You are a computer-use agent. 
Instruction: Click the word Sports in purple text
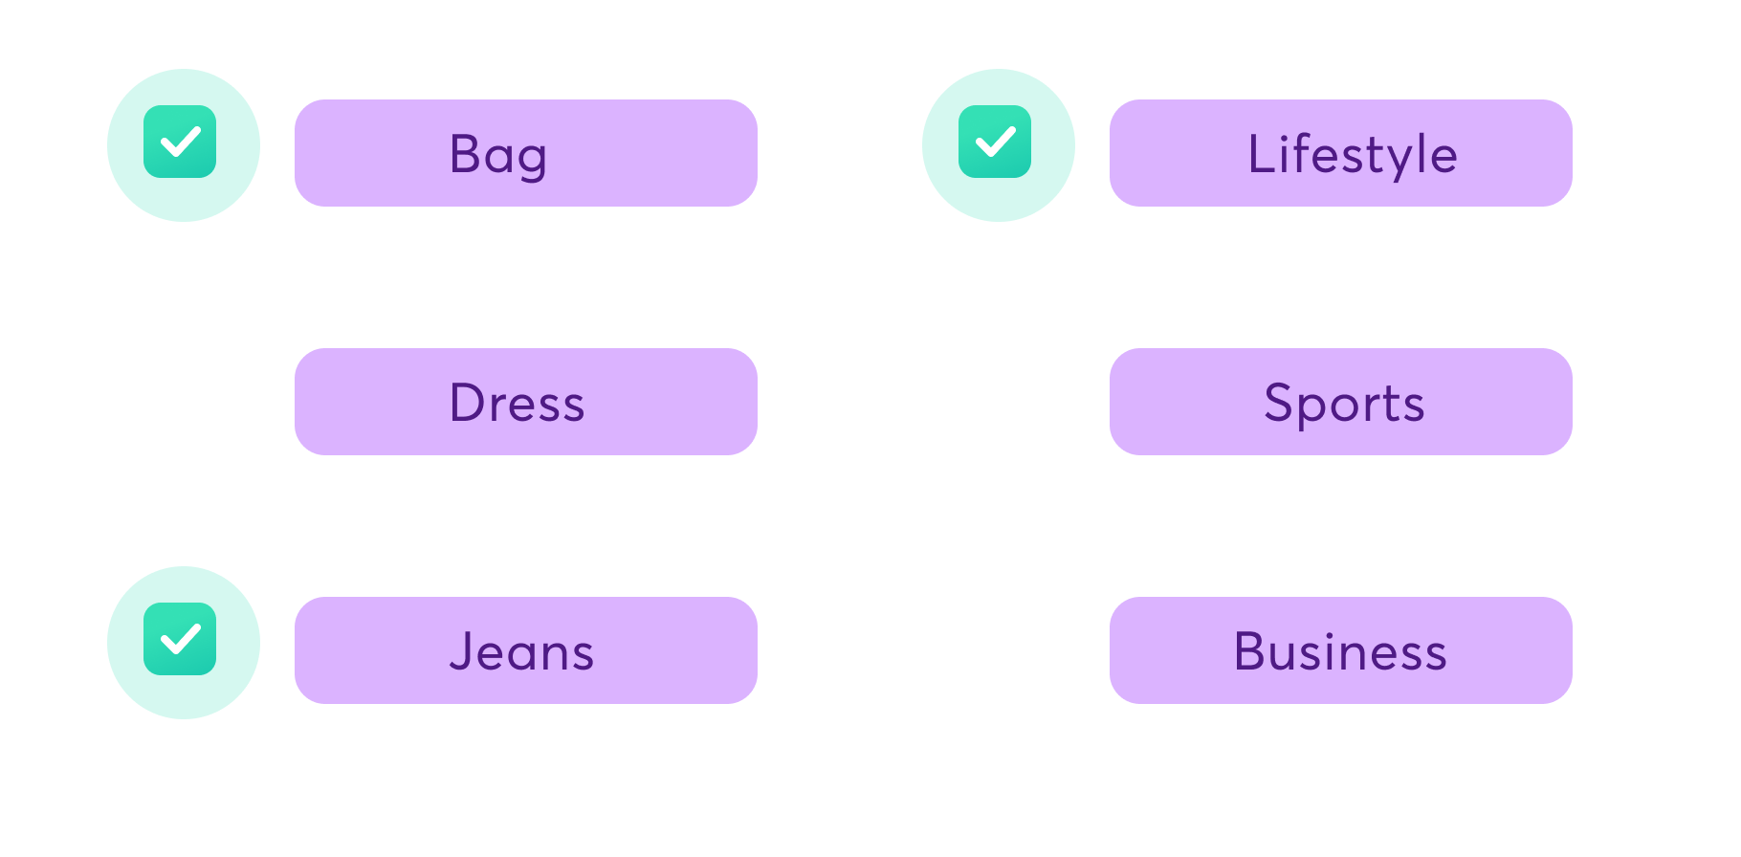1344,404
